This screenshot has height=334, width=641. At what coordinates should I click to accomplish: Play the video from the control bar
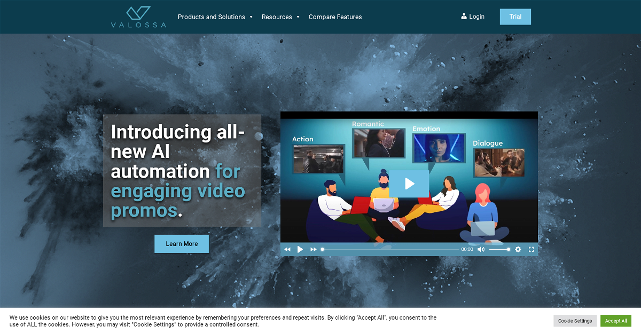(300, 249)
